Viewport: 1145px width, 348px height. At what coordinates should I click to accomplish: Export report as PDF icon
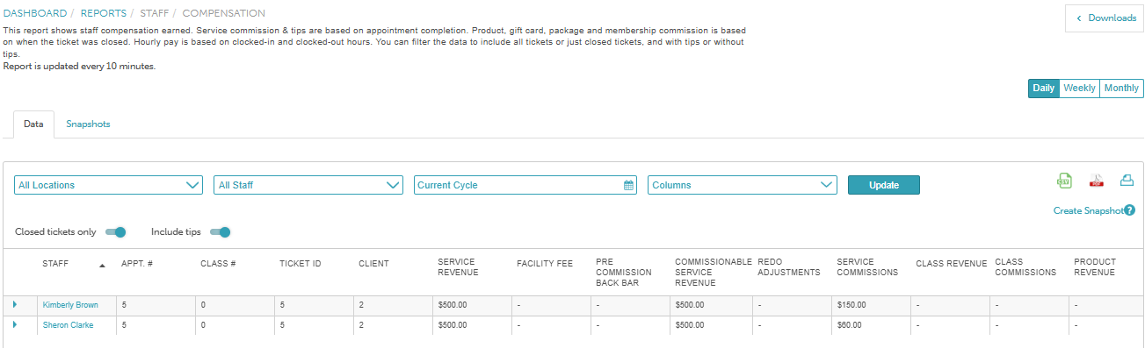click(1096, 181)
